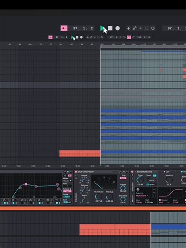Open filter type chooser for EQ band 4
186x248 pixels.
tap(23, 200)
